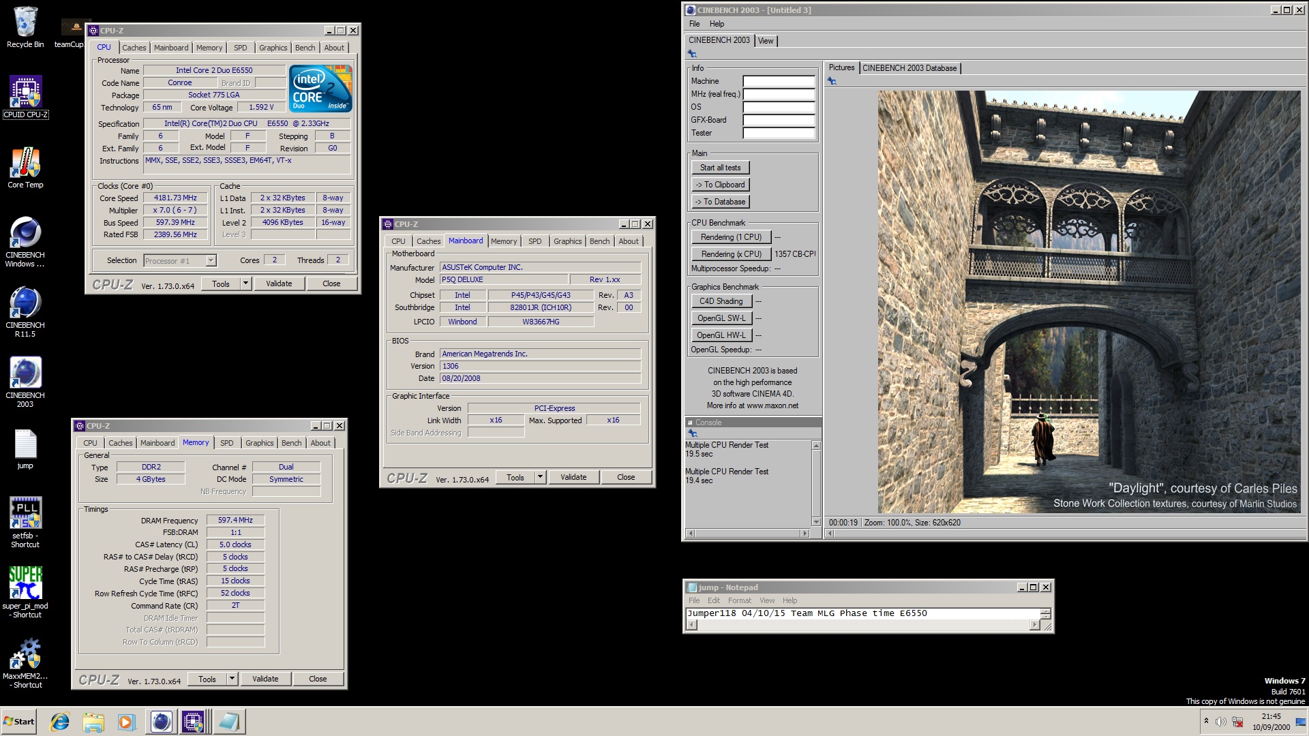The height and width of the screenshot is (736, 1309).
Task: Click picture area horizontal scrollbar left arrow
Action: [830, 533]
